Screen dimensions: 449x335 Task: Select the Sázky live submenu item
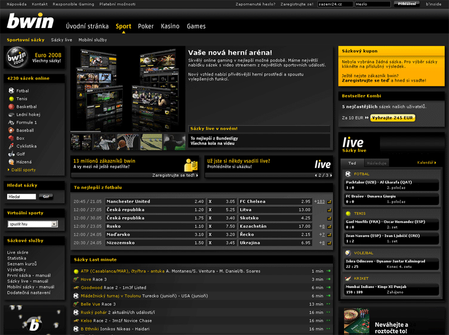tap(61, 40)
